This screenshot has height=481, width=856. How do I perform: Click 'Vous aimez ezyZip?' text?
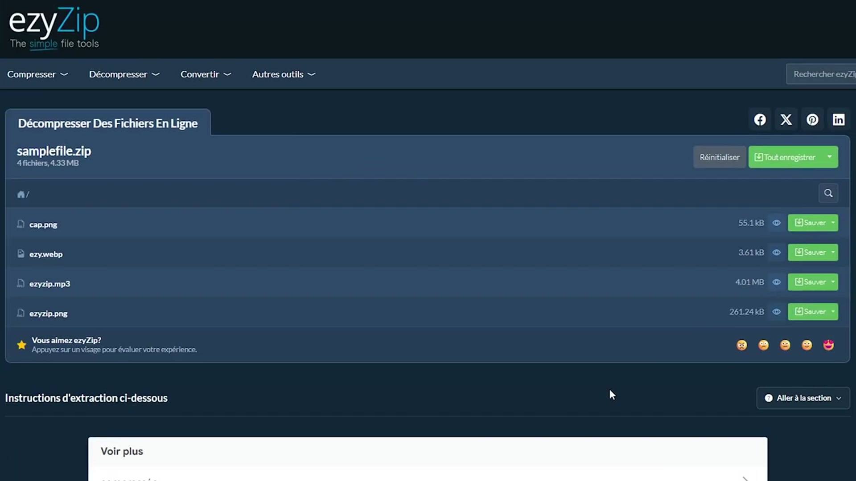66,340
